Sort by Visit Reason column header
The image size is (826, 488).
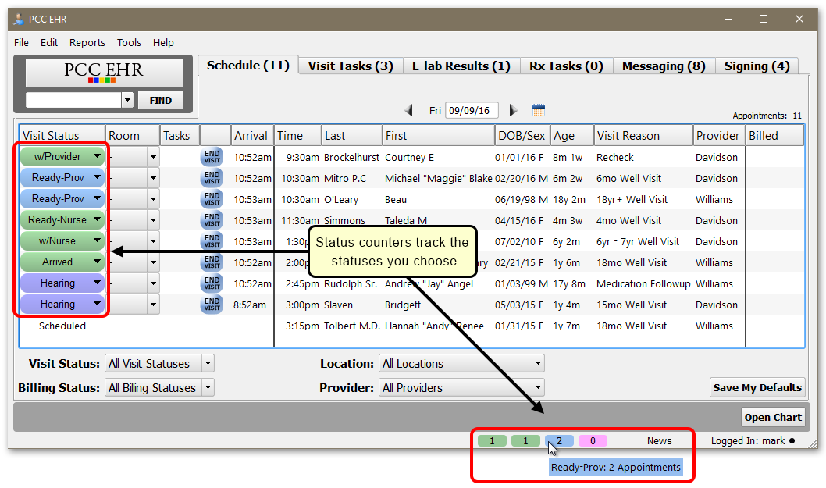click(643, 135)
